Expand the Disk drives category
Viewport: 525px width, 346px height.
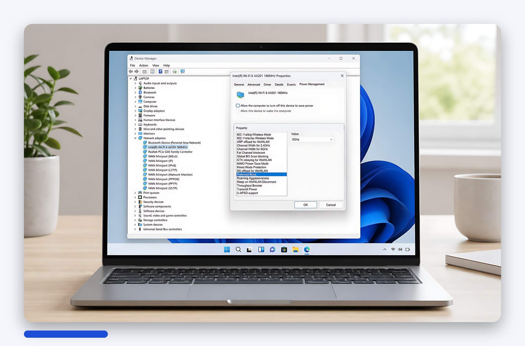[135, 106]
